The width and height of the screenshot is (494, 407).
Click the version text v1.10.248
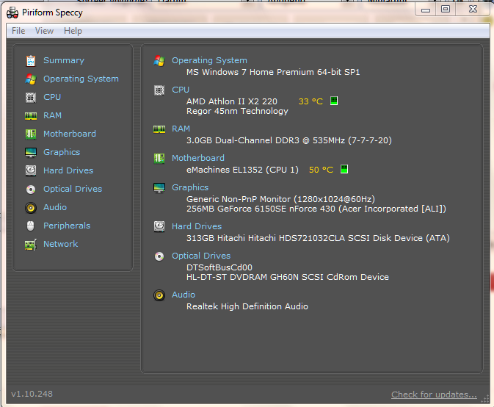point(32,394)
